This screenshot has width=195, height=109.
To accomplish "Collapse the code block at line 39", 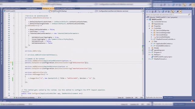I will (x=14, y=18).
